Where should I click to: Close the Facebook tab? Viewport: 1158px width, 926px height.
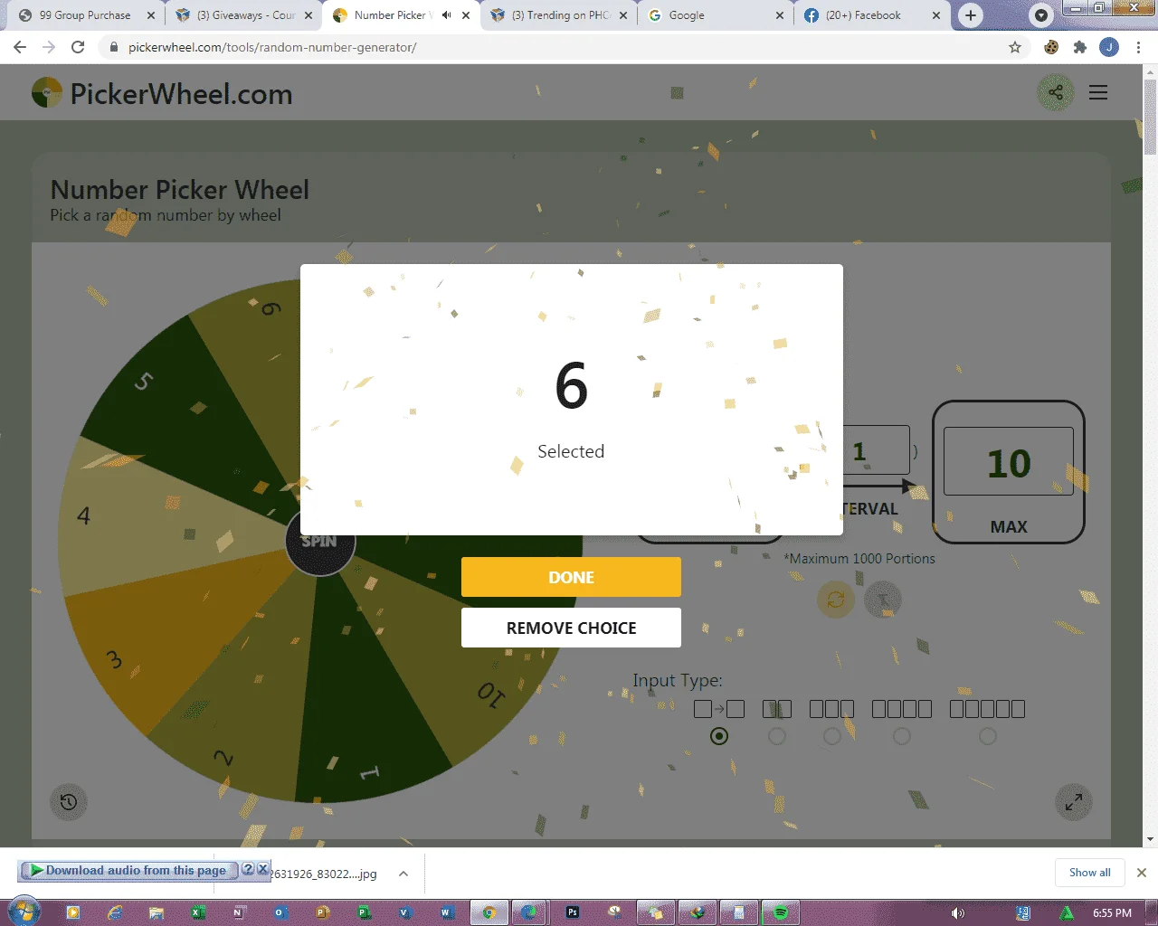936,15
